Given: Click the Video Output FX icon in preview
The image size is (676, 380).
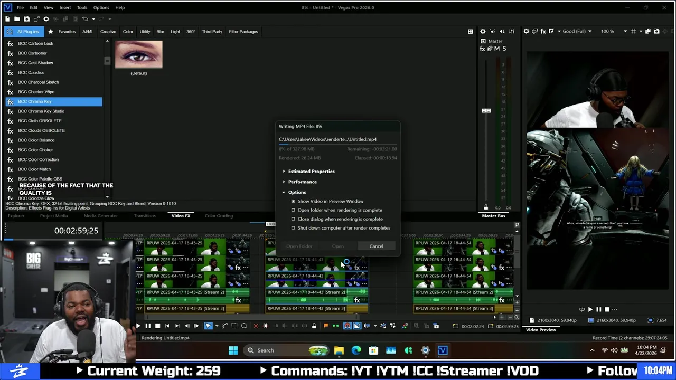Looking at the screenshot, I should [543, 31].
